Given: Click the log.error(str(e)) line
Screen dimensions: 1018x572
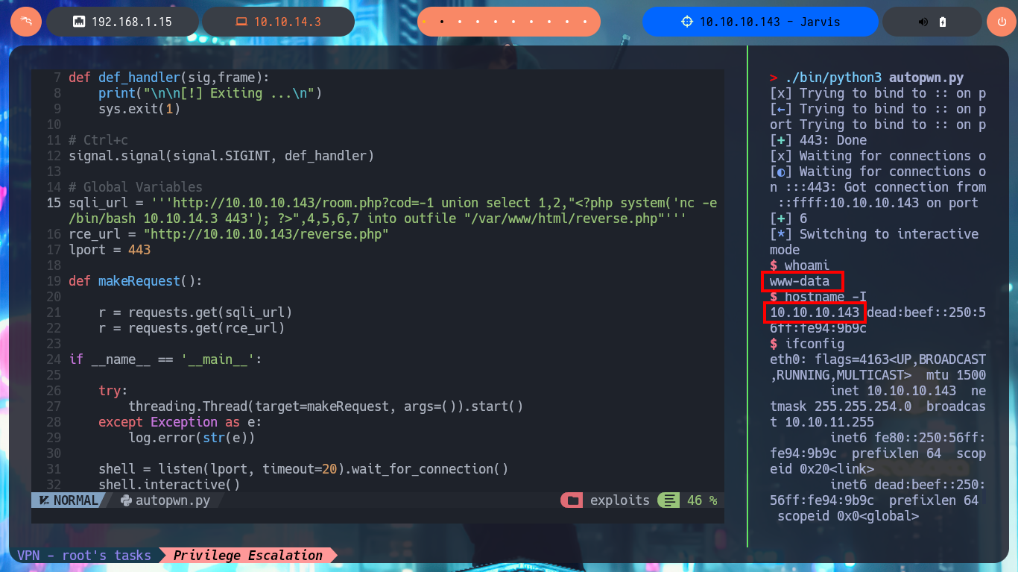Looking at the screenshot, I should [192, 438].
